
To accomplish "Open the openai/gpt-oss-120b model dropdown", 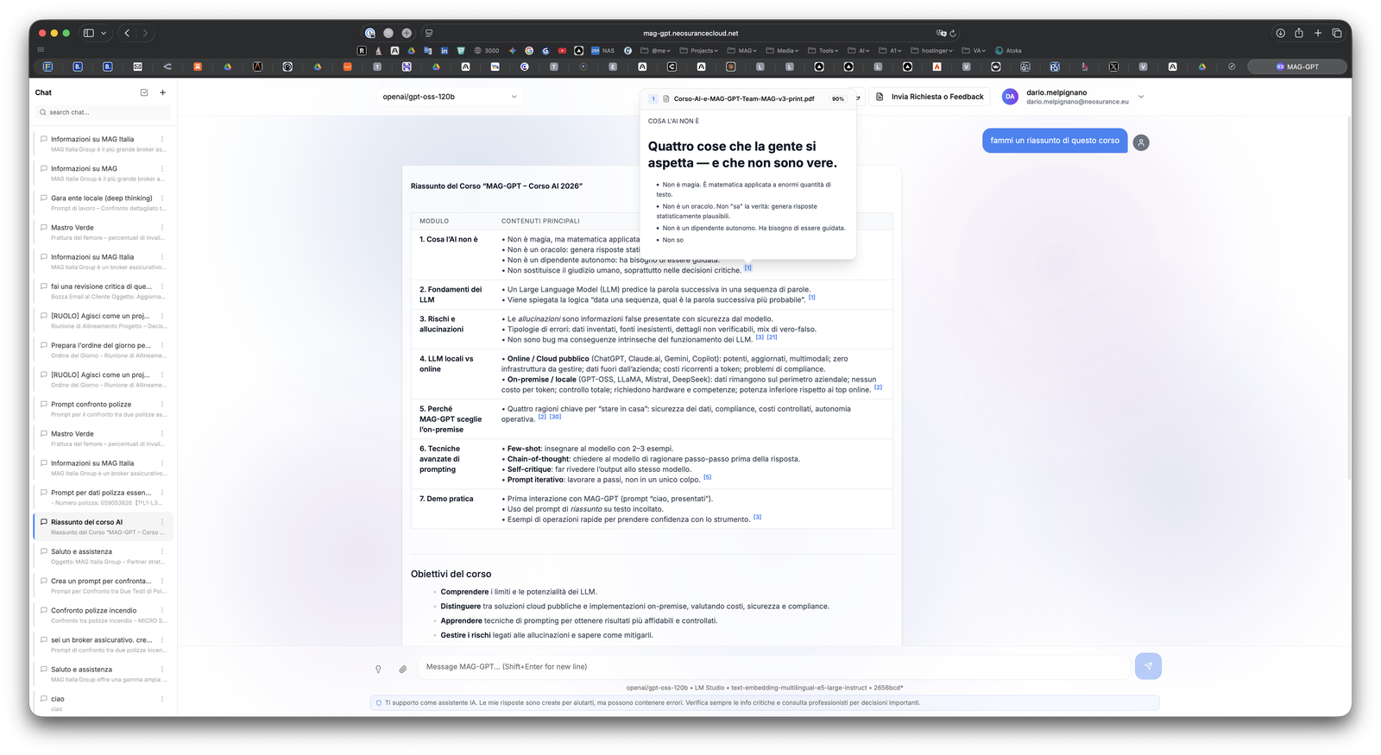I will coord(449,97).
